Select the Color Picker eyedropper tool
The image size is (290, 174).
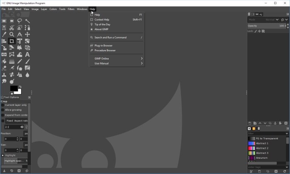(x=4, y=34)
